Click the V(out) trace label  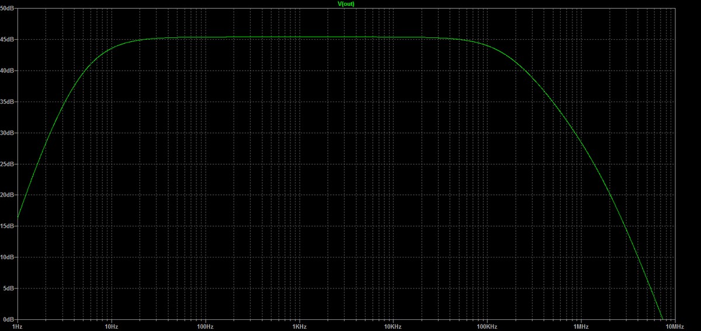click(x=346, y=4)
